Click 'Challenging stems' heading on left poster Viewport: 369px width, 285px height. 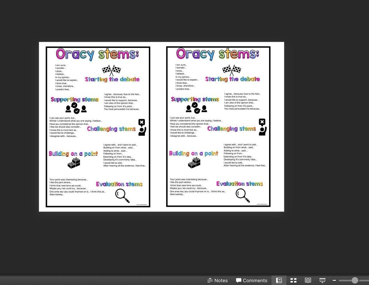coord(111,129)
